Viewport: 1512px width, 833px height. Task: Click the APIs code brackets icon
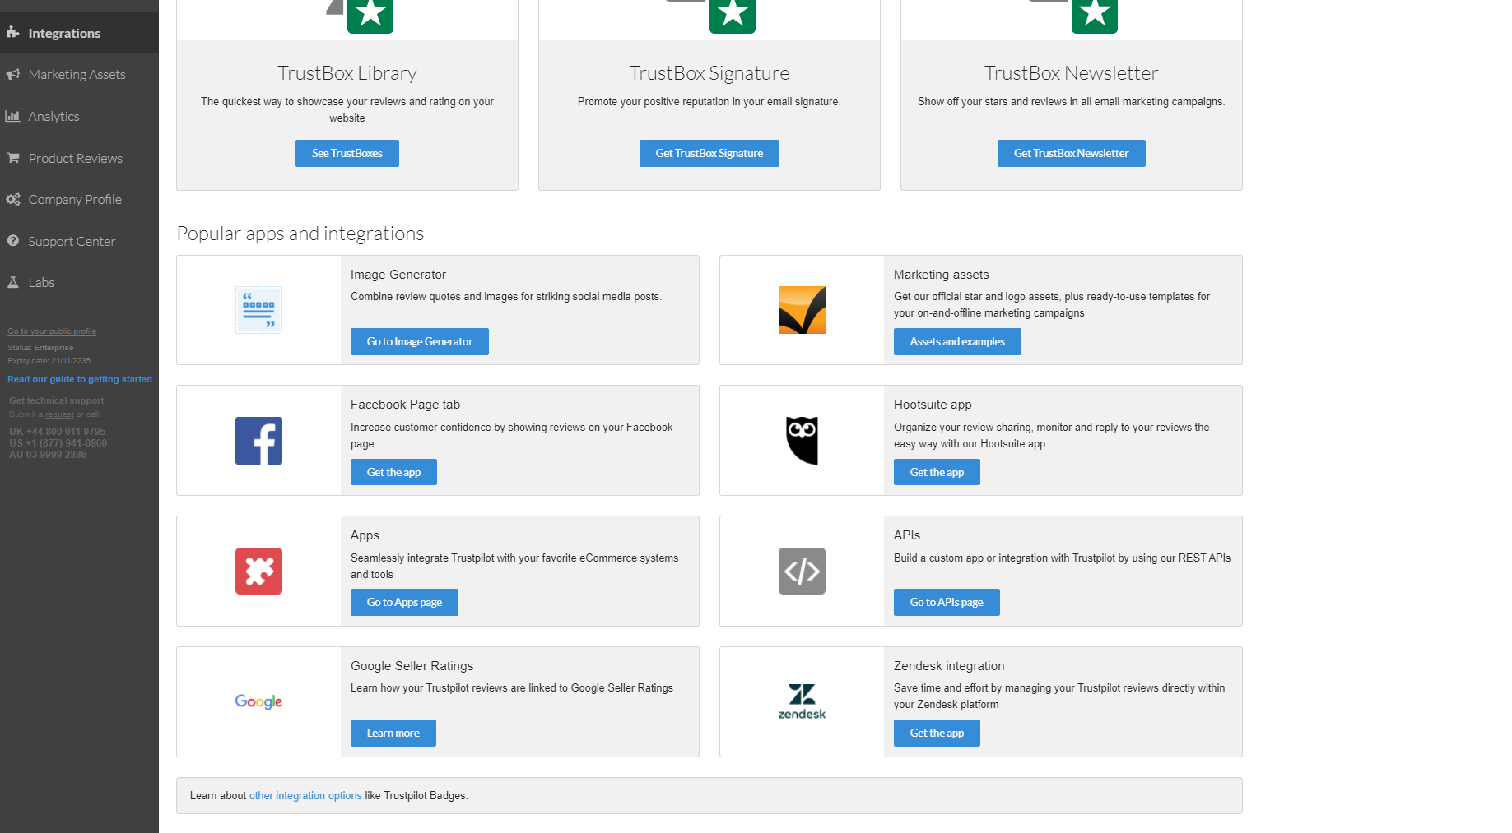(x=802, y=571)
